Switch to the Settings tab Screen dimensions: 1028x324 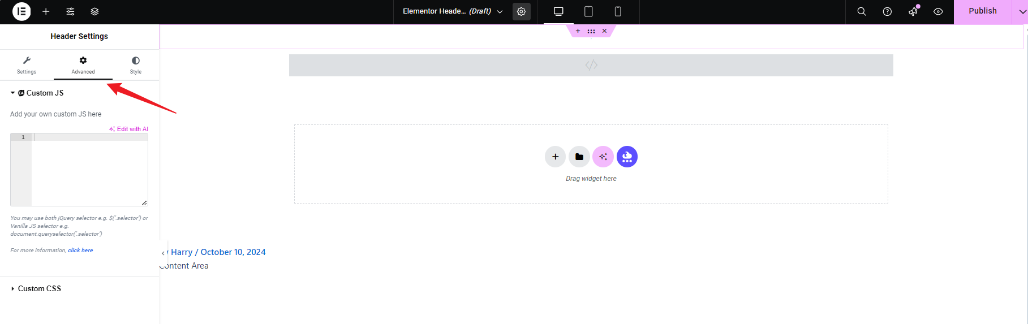click(27, 65)
